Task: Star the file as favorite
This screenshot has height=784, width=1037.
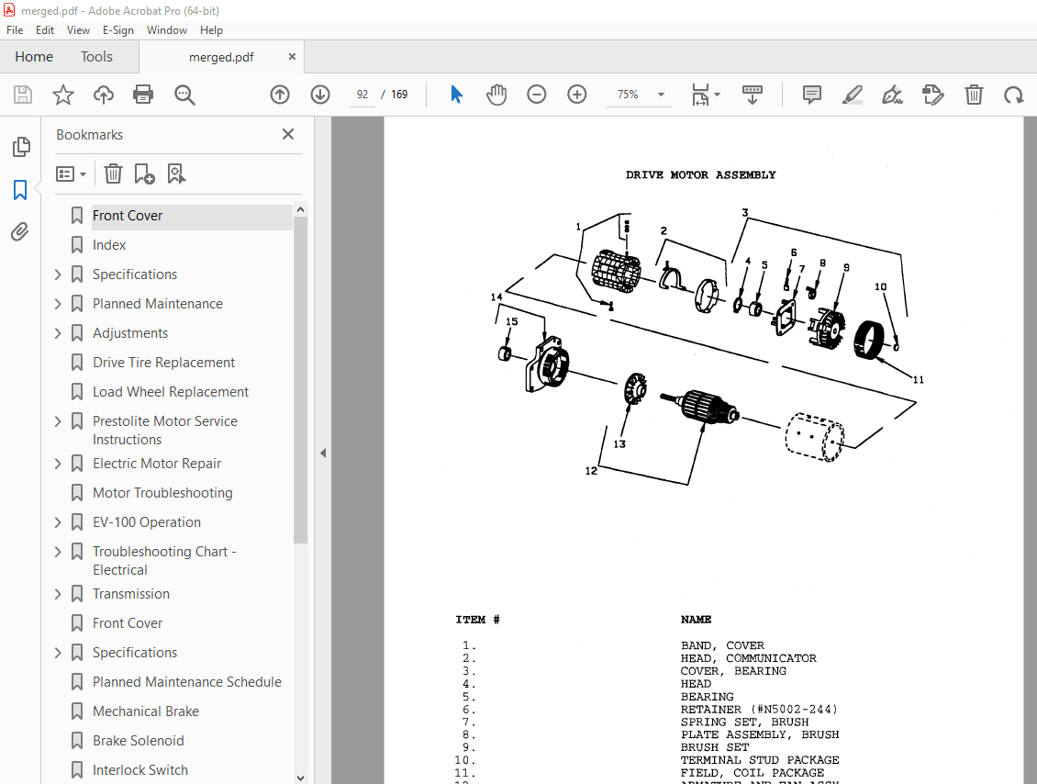Action: click(x=63, y=95)
